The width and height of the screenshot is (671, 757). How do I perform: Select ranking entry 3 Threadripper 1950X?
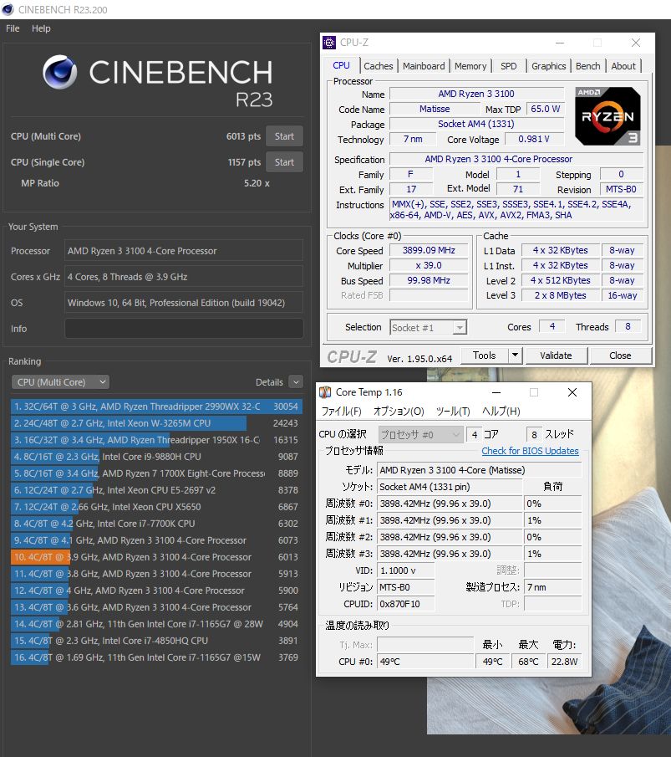point(157,440)
